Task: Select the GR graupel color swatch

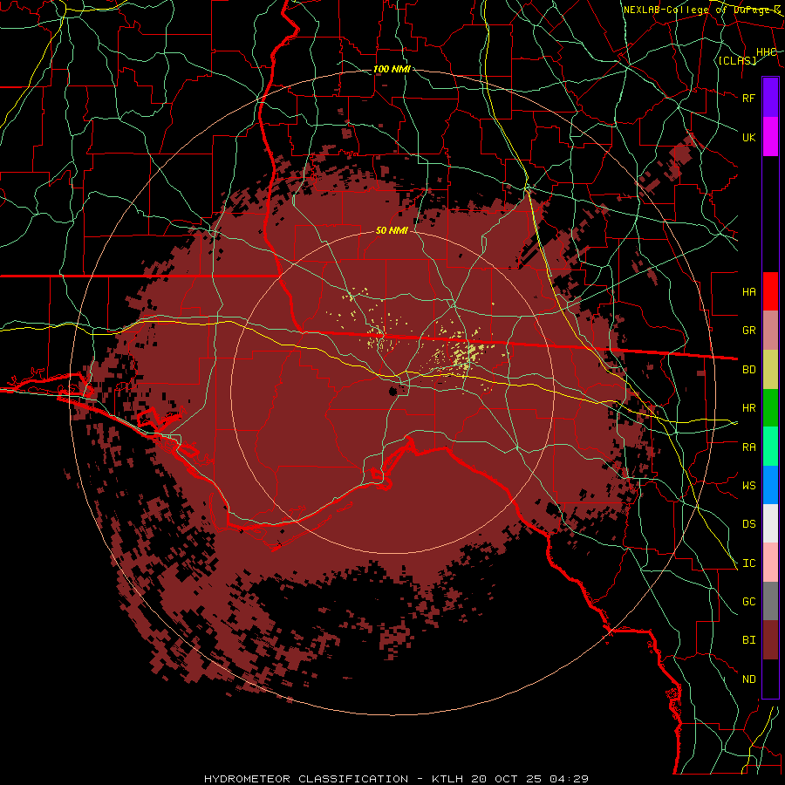Action: [x=770, y=331]
